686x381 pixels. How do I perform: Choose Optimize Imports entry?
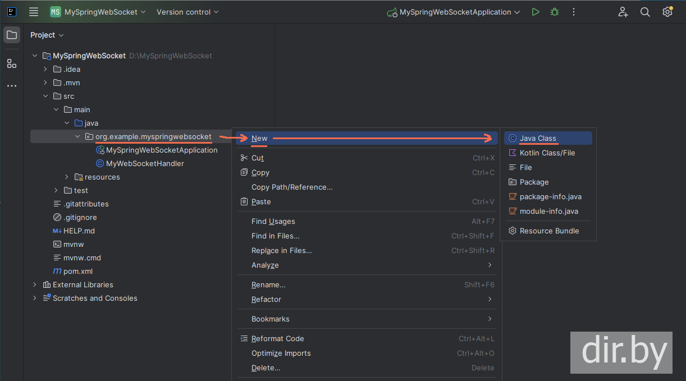pos(367,353)
